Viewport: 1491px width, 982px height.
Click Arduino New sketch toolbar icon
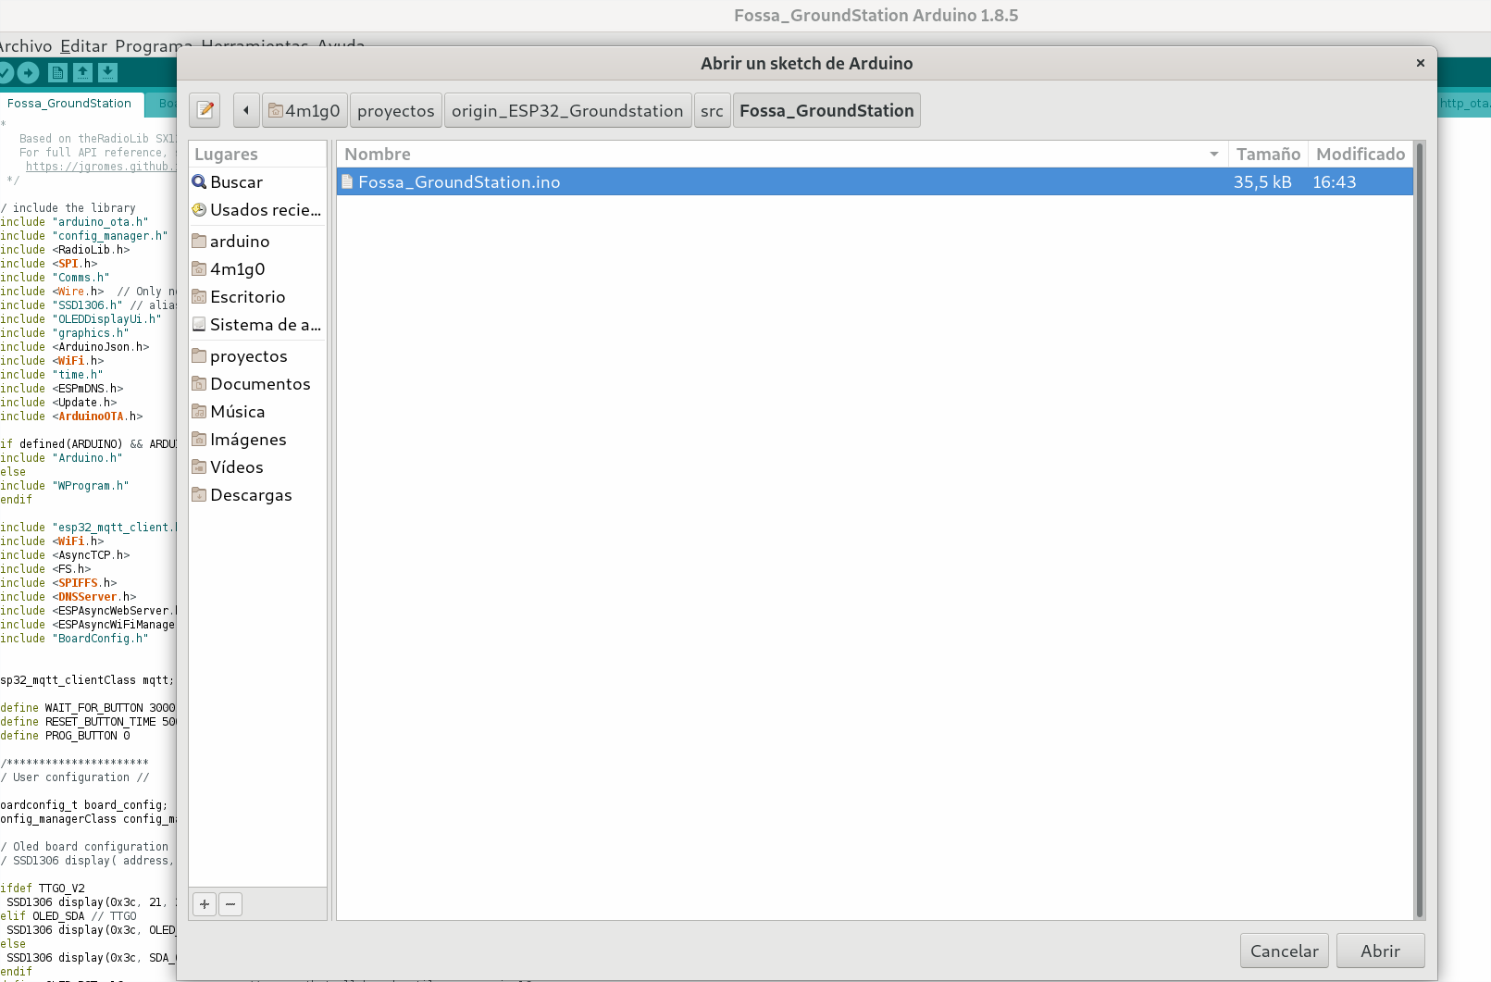57,72
